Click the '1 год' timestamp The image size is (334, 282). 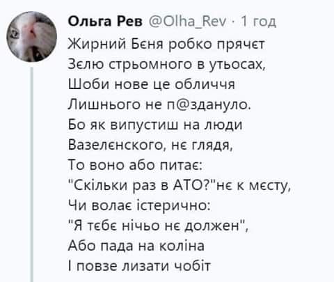(x=258, y=22)
